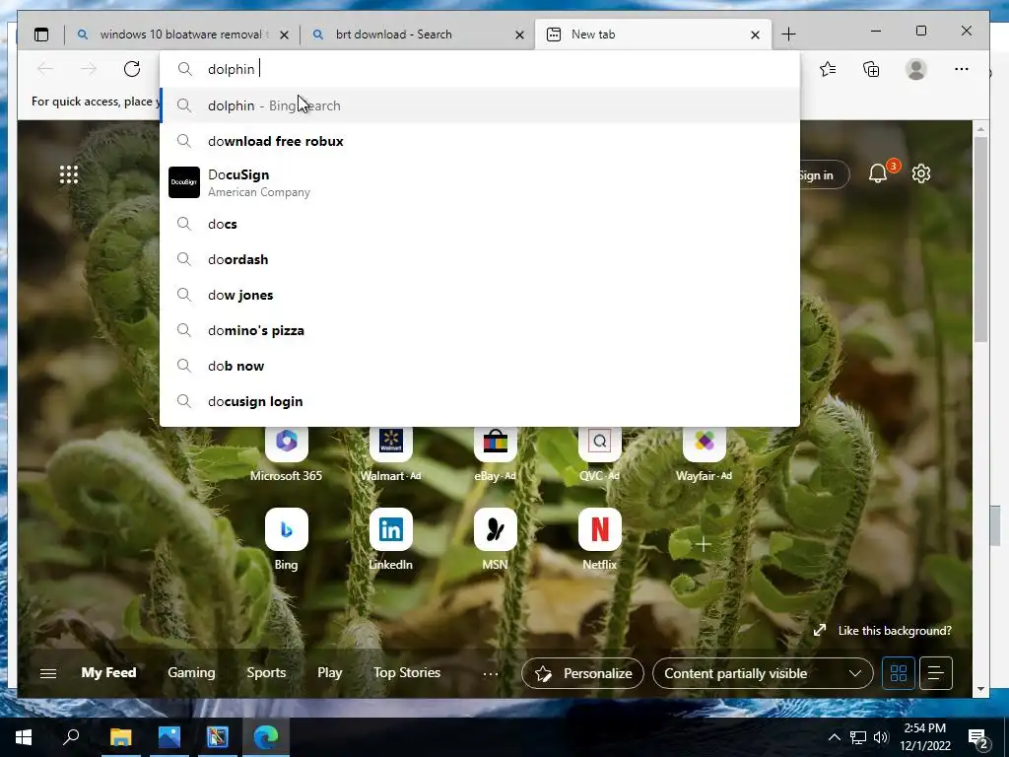Screen dimensions: 1009x757
Task: Select the docusign login suggestion
Action: tap(480, 401)
